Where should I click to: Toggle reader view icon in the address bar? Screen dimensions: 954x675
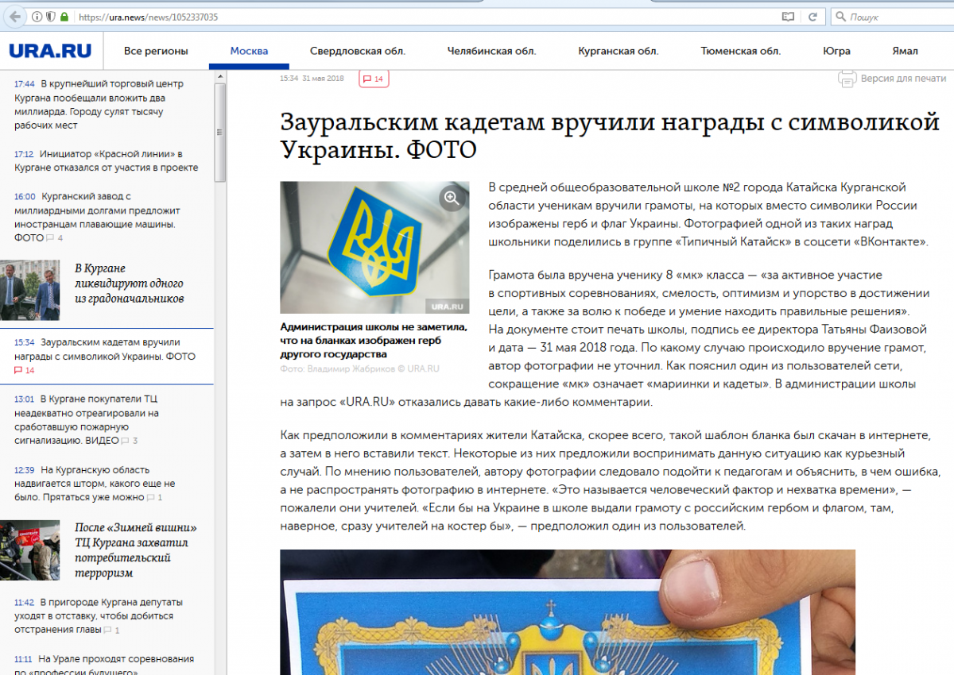[x=788, y=16]
